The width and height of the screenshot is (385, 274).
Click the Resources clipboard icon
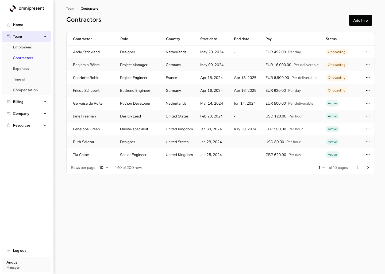pos(9,125)
